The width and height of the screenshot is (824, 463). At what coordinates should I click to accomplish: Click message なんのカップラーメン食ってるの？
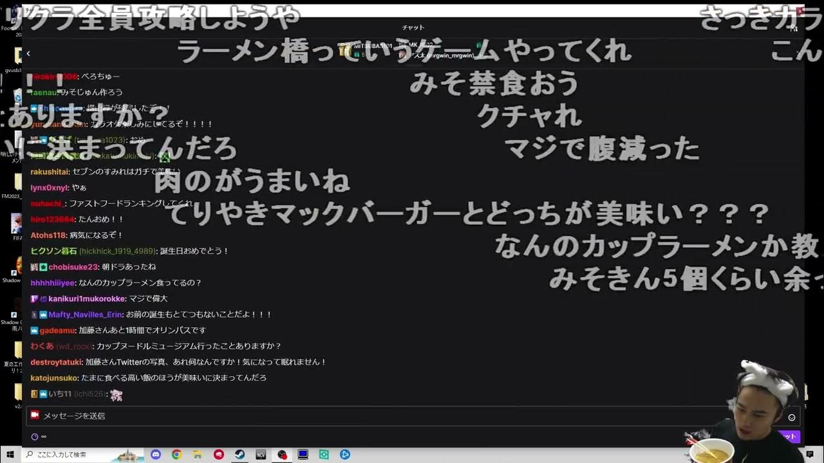pyautogui.click(x=140, y=283)
